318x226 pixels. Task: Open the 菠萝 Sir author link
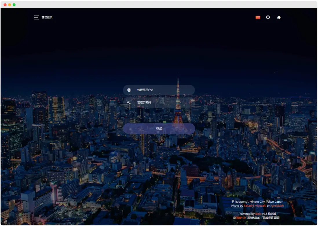point(241,218)
